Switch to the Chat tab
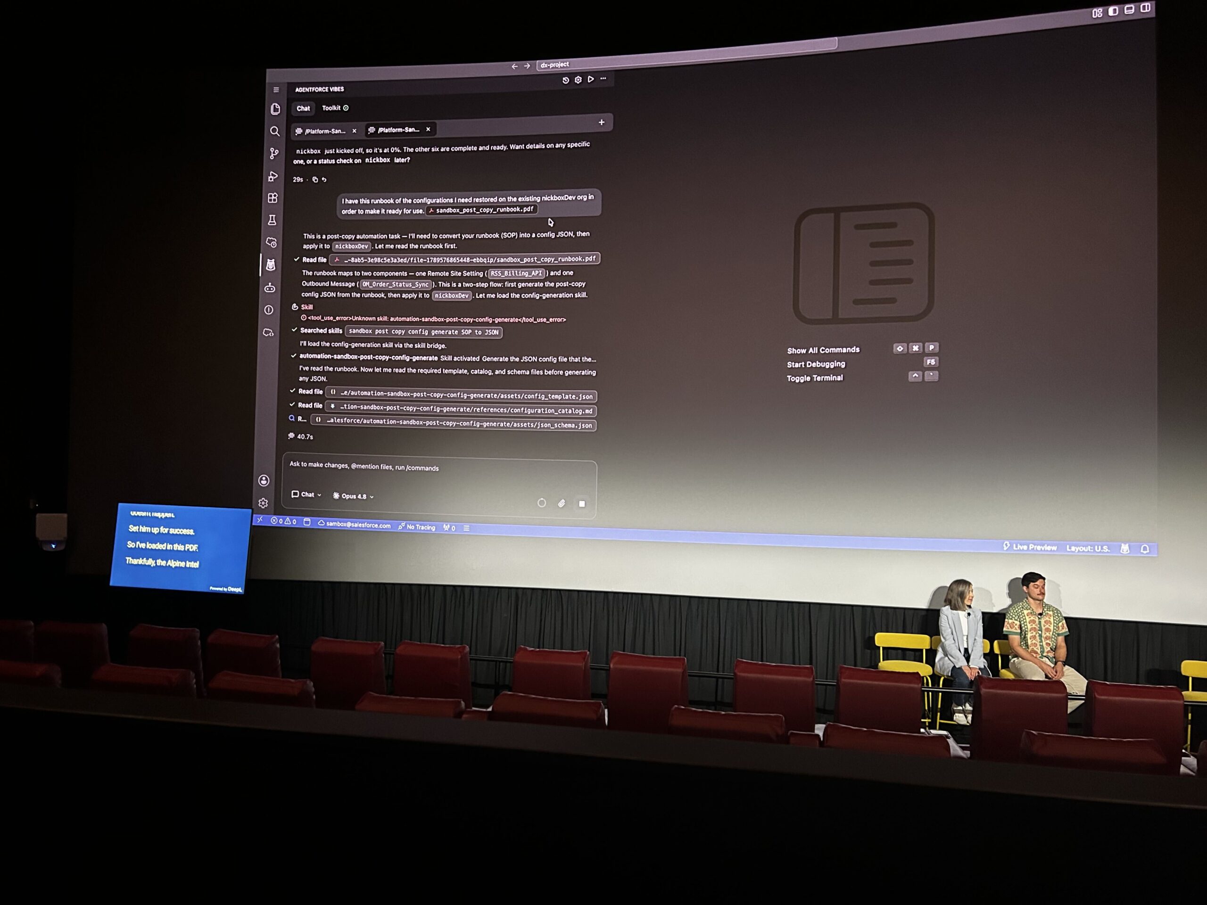 click(x=303, y=108)
